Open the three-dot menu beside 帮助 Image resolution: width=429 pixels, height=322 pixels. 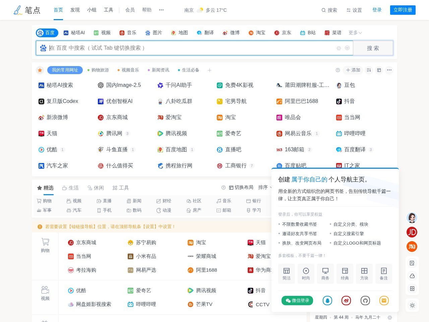pos(161,10)
